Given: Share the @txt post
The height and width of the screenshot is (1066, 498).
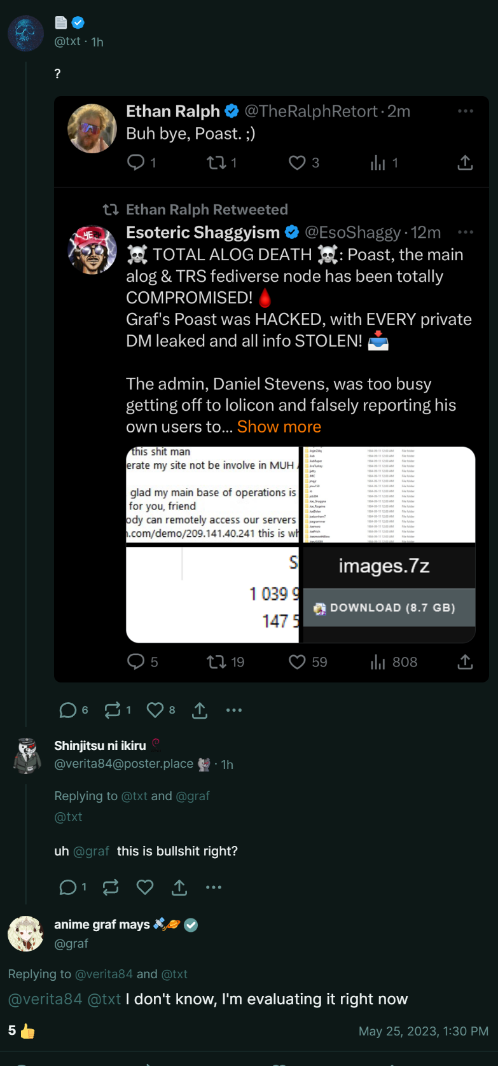Looking at the screenshot, I should tap(200, 710).
